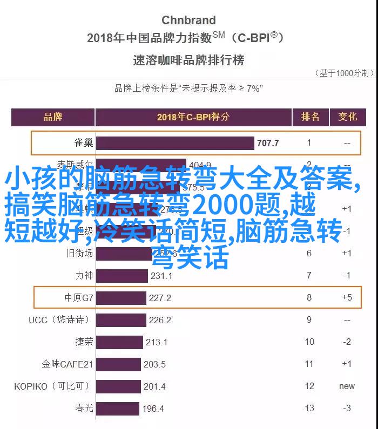The height and width of the screenshot is (429, 378).
Task: Select the 231.1 score value
Action: point(161,276)
